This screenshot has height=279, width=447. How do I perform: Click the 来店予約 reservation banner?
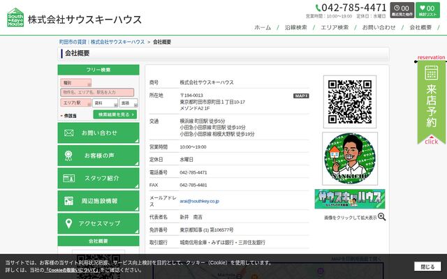(431, 101)
